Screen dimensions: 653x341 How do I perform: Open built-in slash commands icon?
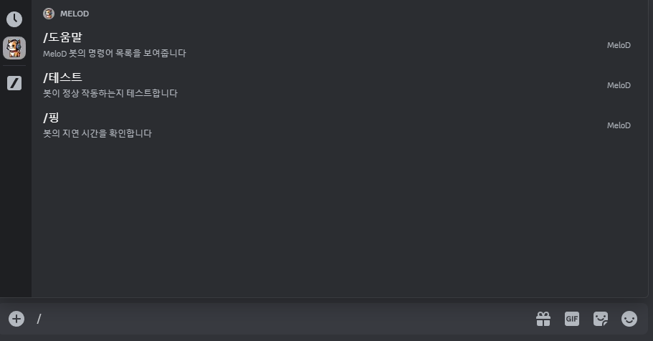pos(14,83)
